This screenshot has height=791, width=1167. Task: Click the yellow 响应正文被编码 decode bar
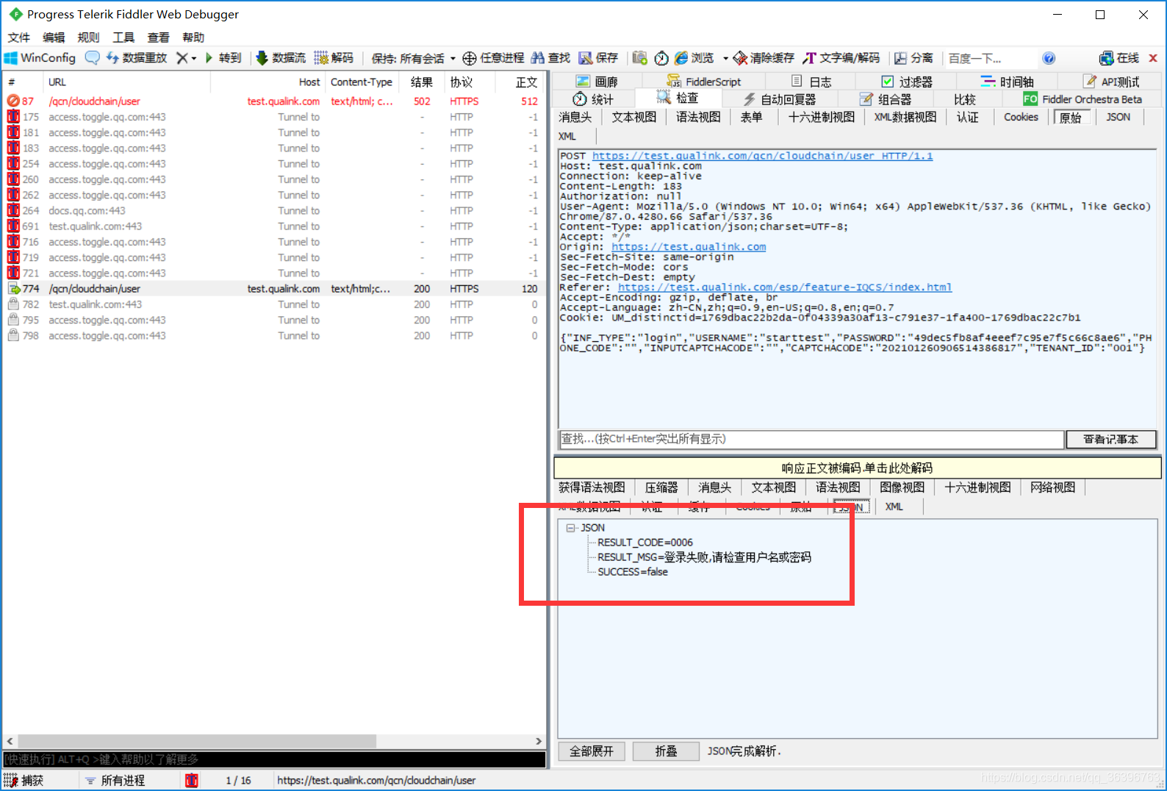tap(857, 468)
